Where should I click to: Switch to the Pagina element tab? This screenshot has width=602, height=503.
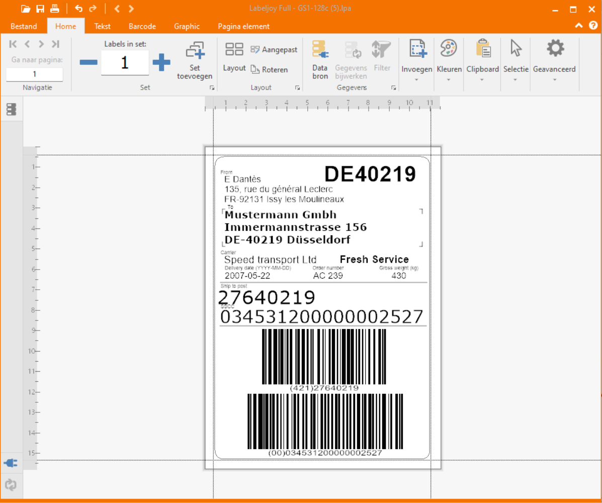[x=244, y=26]
